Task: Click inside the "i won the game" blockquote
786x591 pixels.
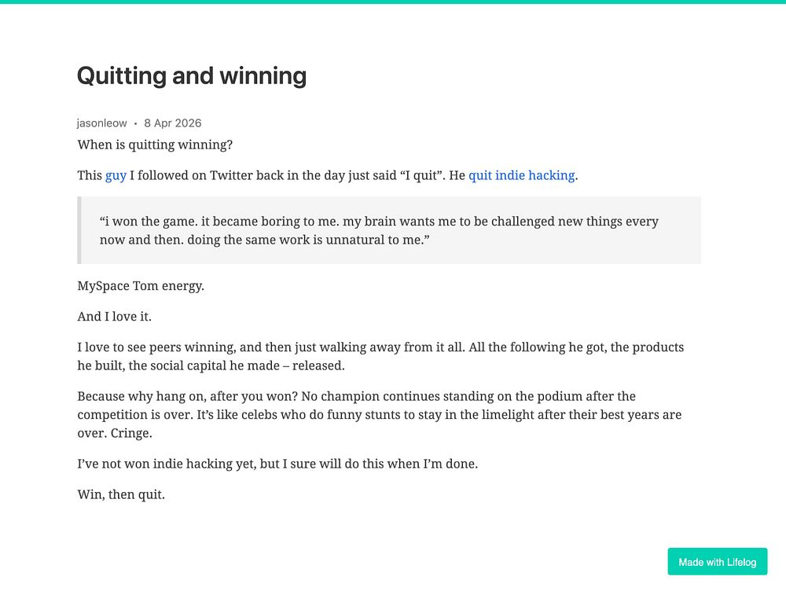Action: pos(379,230)
